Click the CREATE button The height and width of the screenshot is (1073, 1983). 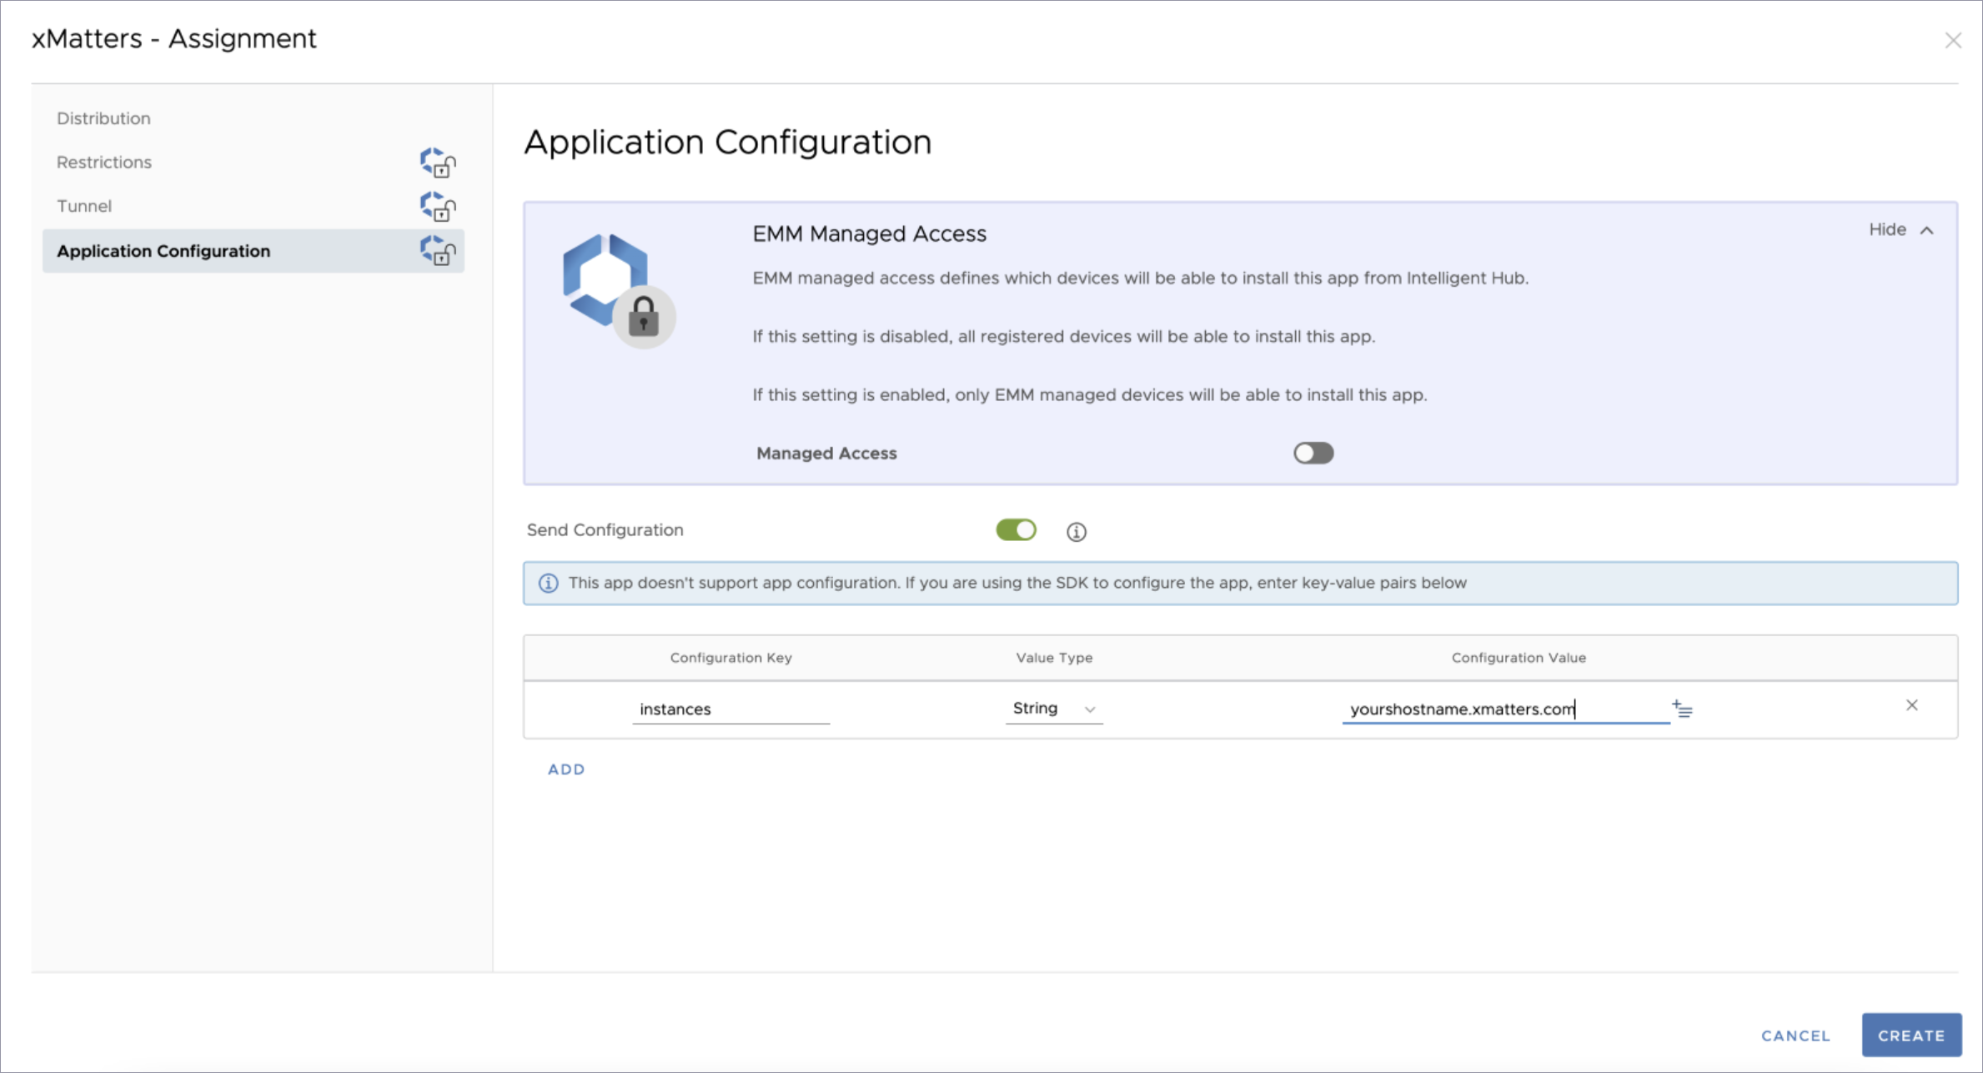coord(1911,1035)
